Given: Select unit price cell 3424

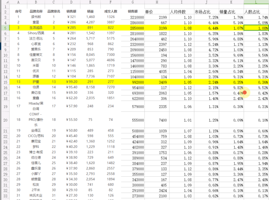Looking at the screenshot, I should [x=157, y=190].
